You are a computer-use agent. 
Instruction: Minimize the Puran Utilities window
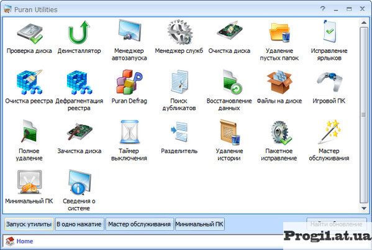(x=336, y=9)
